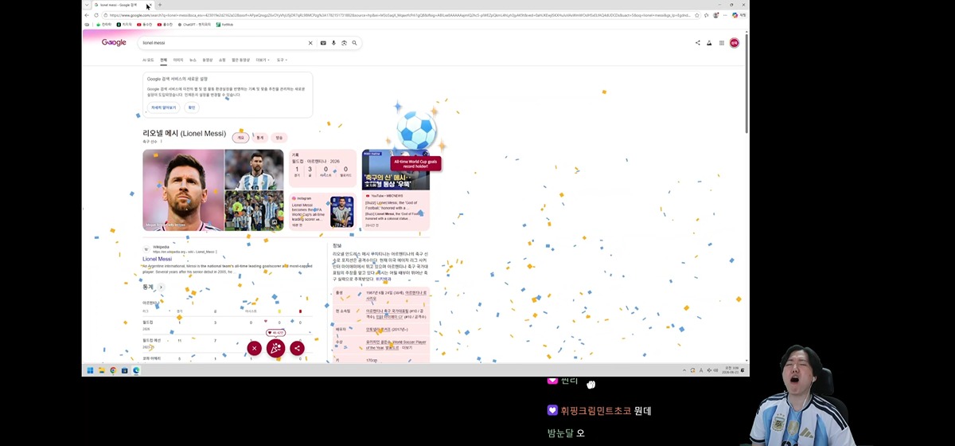
Task: Bounce the floating soccer ball
Action: pos(417,130)
